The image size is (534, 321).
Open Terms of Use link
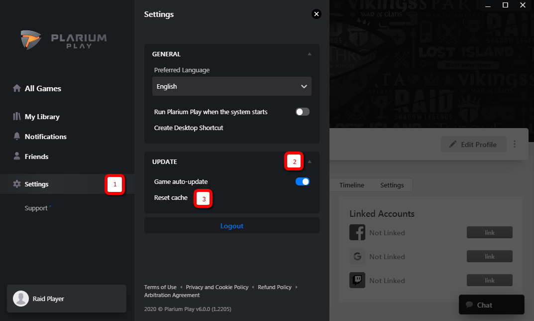click(160, 287)
